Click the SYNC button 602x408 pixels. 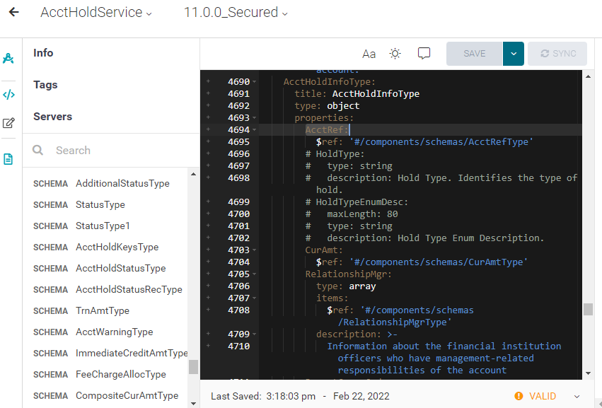point(557,54)
